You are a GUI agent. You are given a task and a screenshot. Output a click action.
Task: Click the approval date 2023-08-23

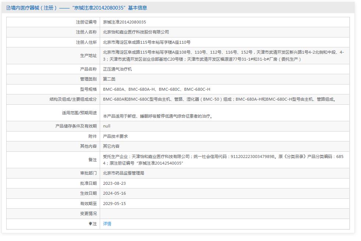click(x=116, y=183)
